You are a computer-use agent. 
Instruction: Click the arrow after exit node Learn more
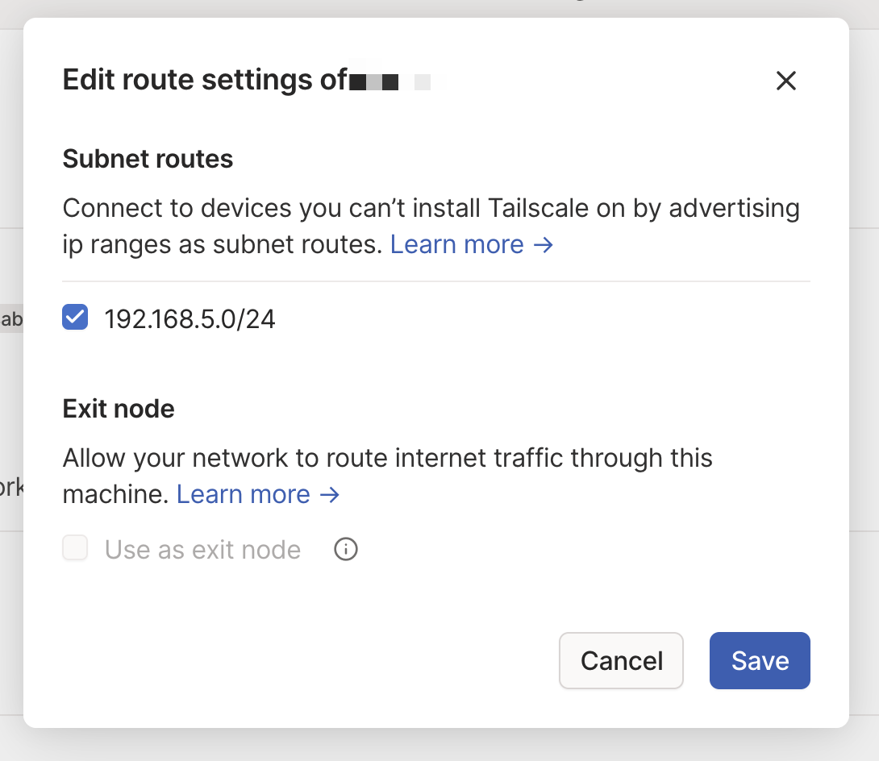pos(330,494)
